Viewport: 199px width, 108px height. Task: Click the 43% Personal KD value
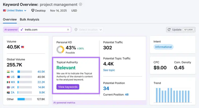pos(71,48)
